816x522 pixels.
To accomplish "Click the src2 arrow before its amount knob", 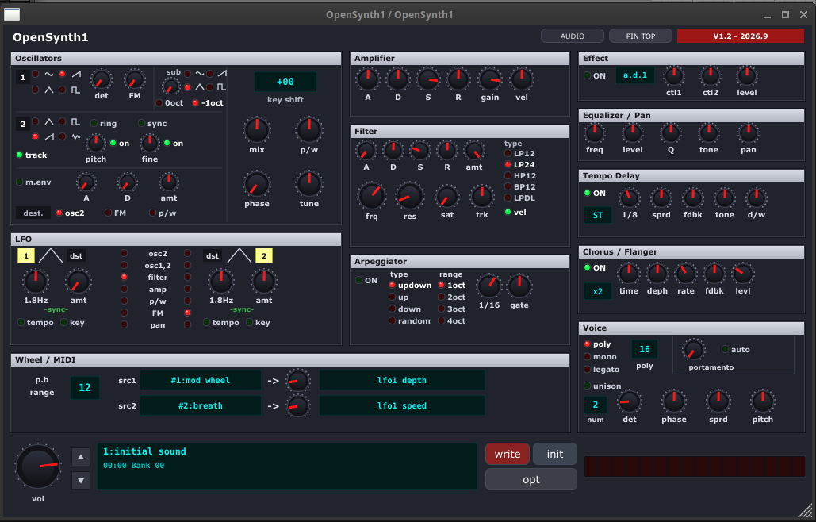I will [x=274, y=406].
